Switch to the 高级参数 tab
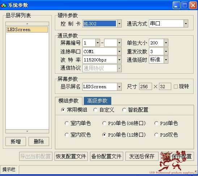198x176 pixels. click(97, 101)
